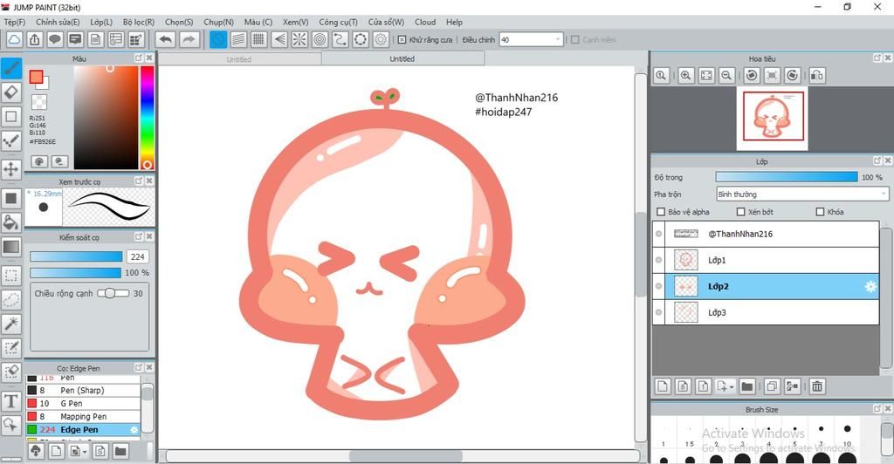Viewport: 894px width, 464px height.
Task: Select the G Pen brush
Action: click(x=83, y=404)
